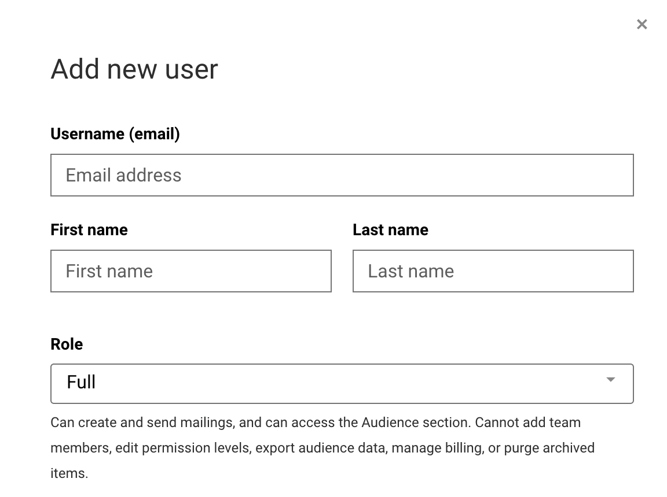
Task: Click the bold First name label
Action: [89, 230]
